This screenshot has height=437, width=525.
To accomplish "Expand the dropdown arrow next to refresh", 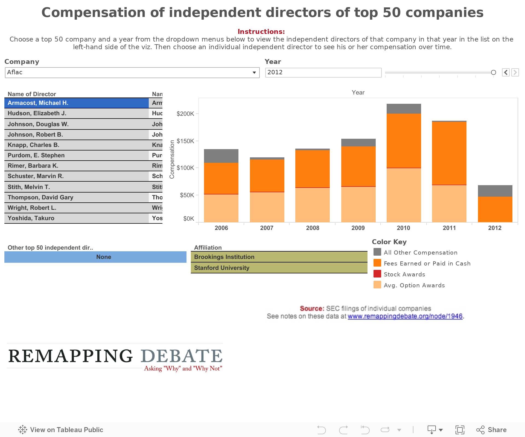I will pyautogui.click(x=399, y=430).
